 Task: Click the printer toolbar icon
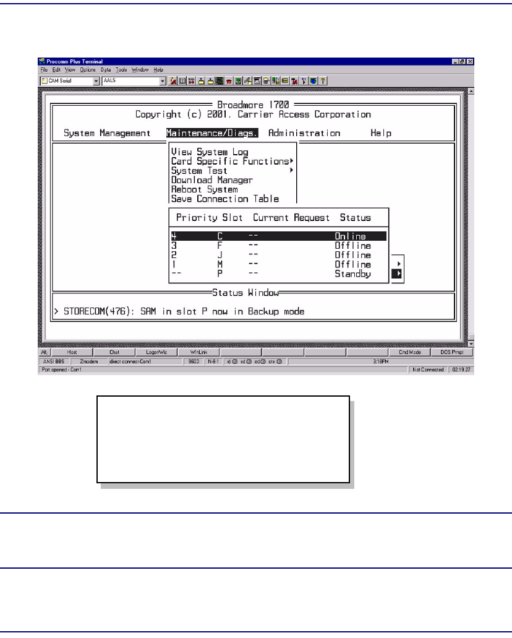(257, 81)
